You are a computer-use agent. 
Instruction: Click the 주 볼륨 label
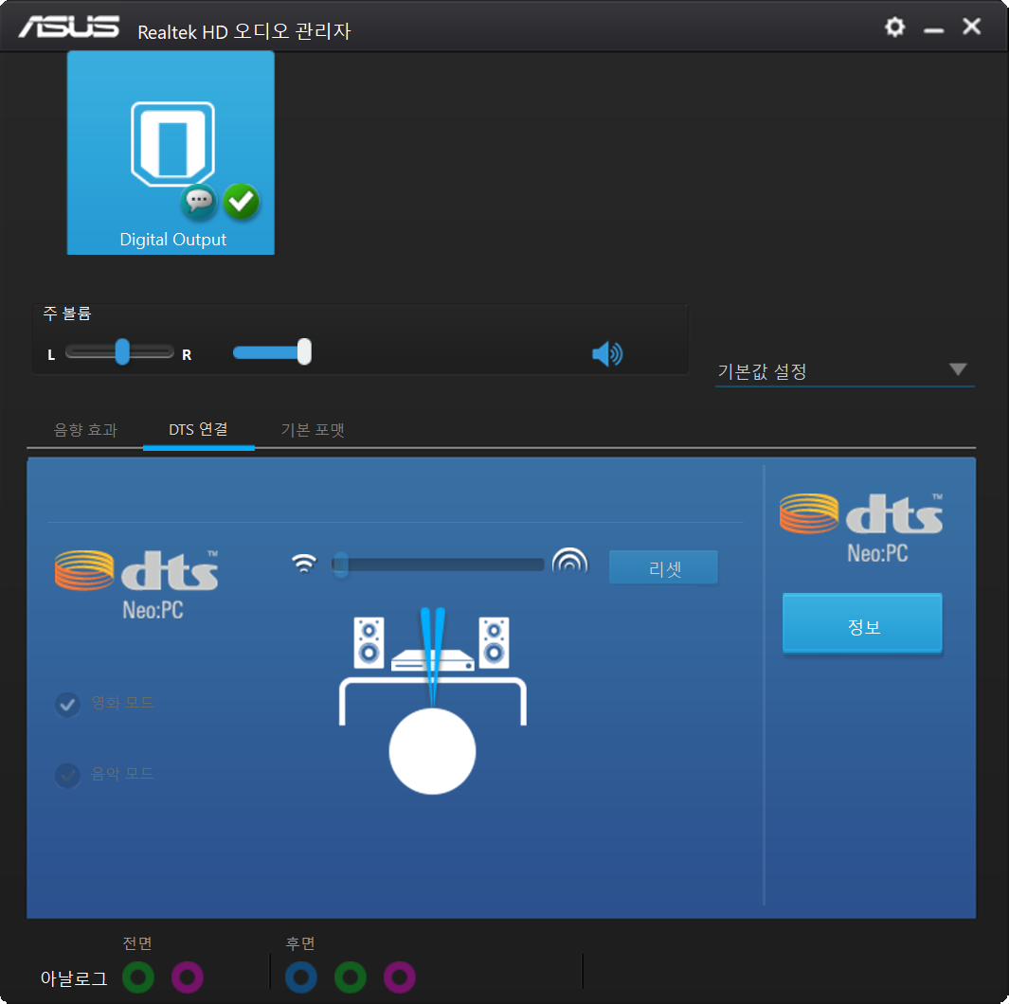pyautogui.click(x=67, y=314)
